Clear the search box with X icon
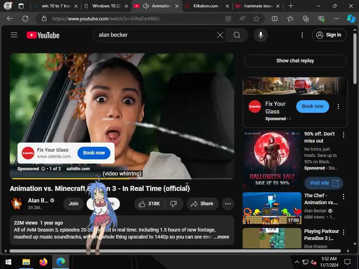Viewport: 359px width, 269px height. (220, 35)
